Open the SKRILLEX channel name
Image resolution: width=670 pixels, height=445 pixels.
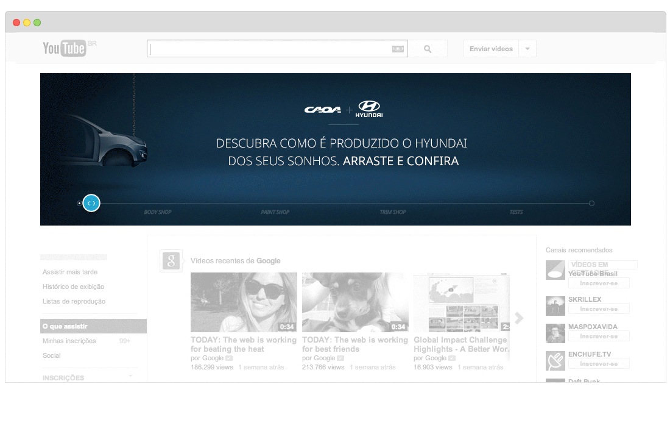(x=585, y=299)
